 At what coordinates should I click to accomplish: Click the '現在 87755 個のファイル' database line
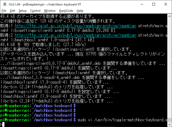tap(82, 54)
